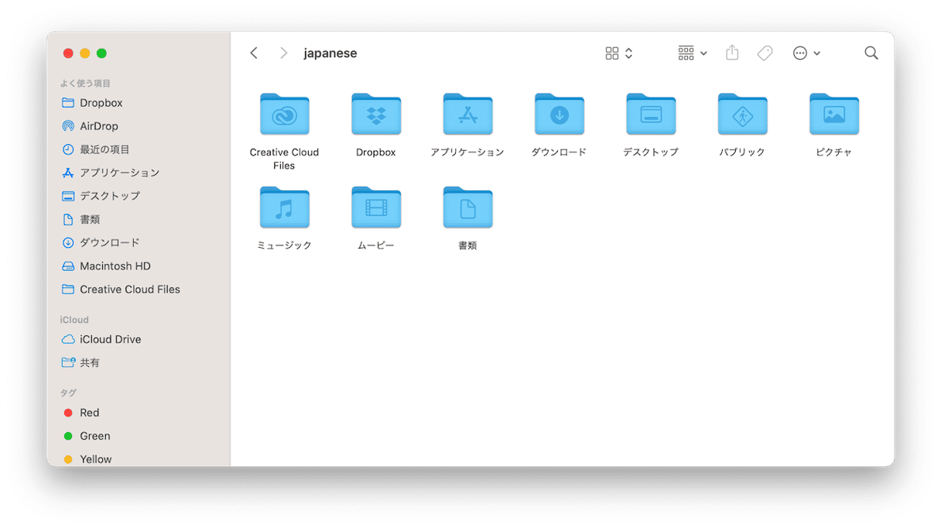This screenshot has width=941, height=528.
Task: Close the Finder window with red button
Action: pos(68,53)
